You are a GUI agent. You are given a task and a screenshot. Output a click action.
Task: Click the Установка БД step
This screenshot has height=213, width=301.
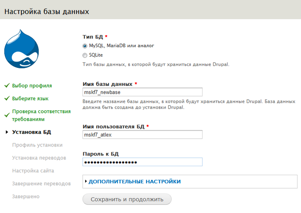click(x=31, y=132)
